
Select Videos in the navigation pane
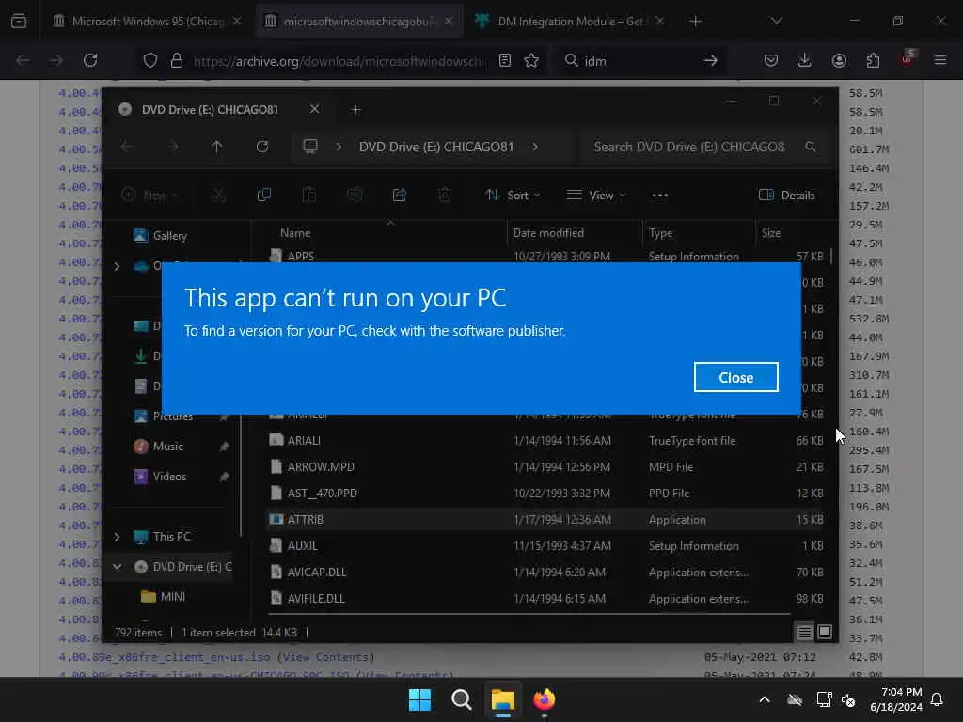coord(169,476)
